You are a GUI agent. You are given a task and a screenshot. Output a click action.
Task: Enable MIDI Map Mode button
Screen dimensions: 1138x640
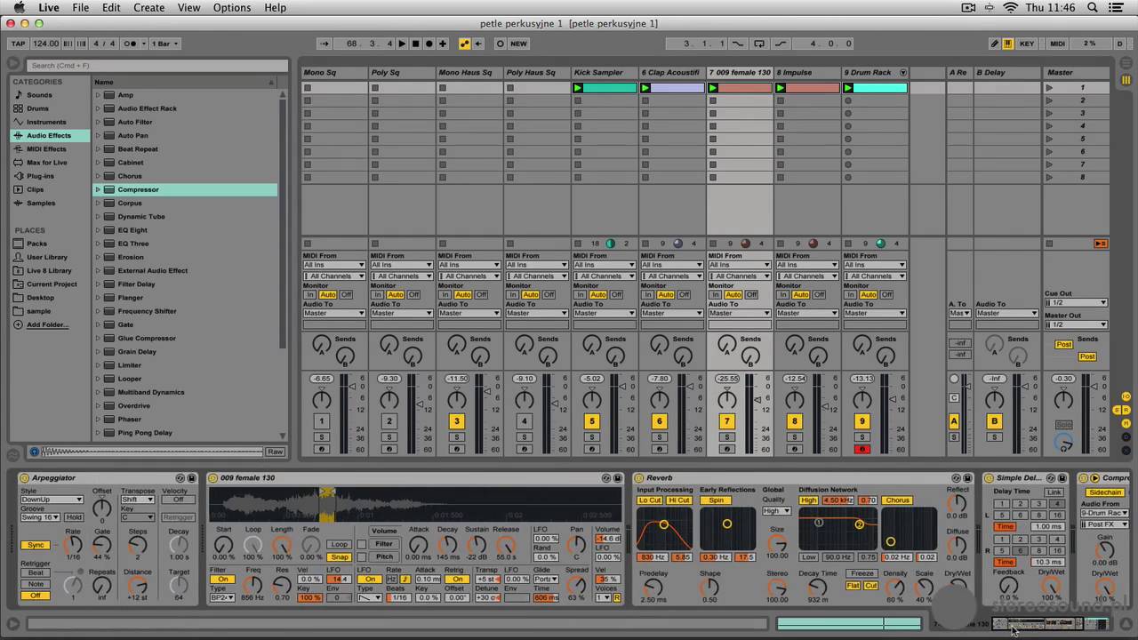(x=1057, y=44)
